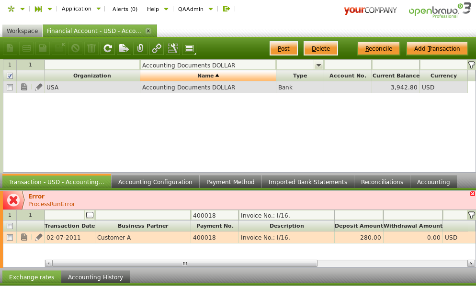Click funnel filter icon of accounts grid
The width and height of the screenshot is (476, 286).
[x=471, y=65]
